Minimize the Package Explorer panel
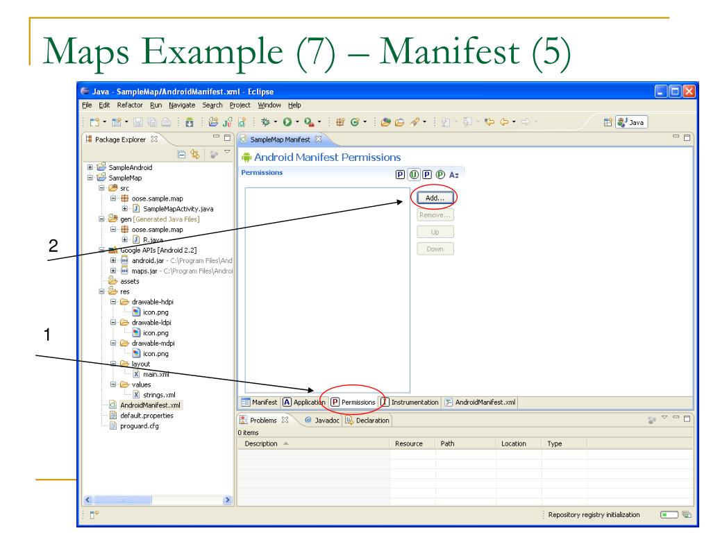 coord(217,137)
